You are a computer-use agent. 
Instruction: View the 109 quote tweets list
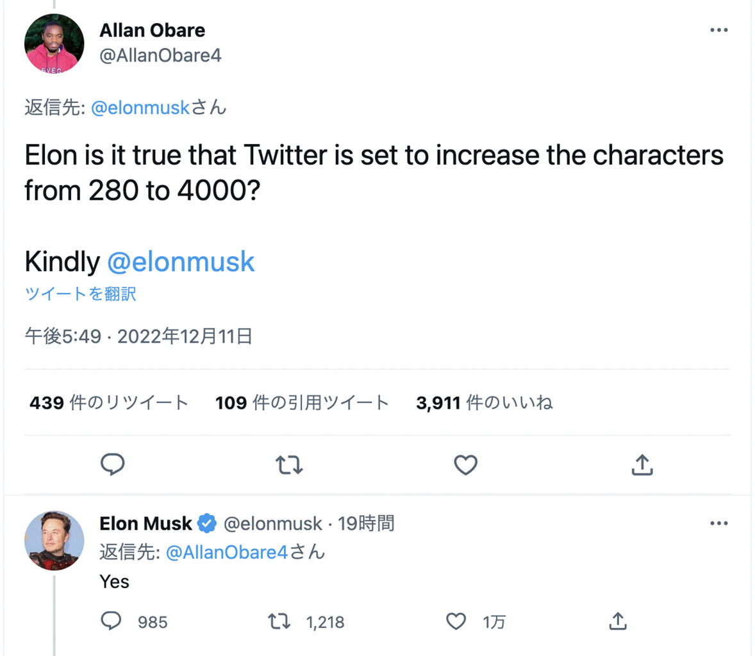(302, 402)
